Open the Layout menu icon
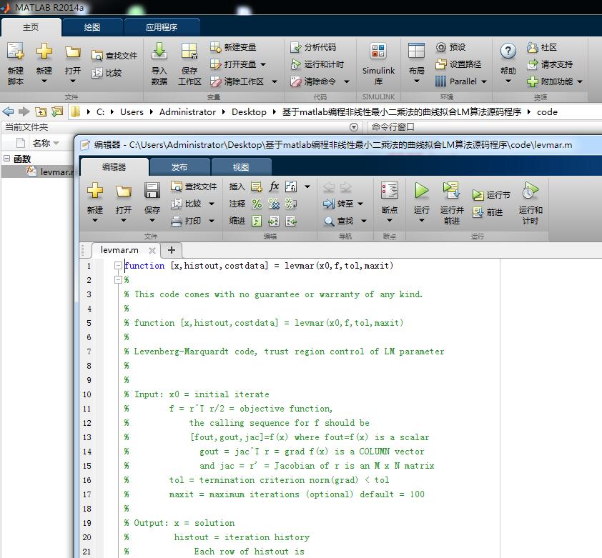Image resolution: width=602 pixels, height=558 pixels. (416, 51)
